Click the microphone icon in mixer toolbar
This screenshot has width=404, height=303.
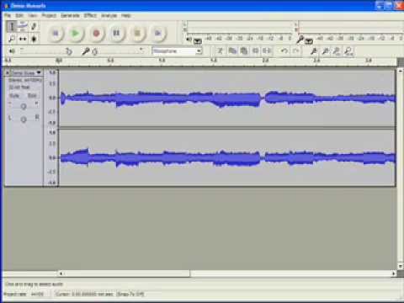click(x=85, y=51)
